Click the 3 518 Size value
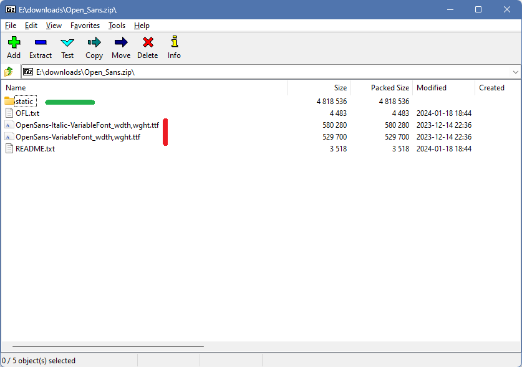Image resolution: width=522 pixels, height=367 pixels. click(338, 149)
